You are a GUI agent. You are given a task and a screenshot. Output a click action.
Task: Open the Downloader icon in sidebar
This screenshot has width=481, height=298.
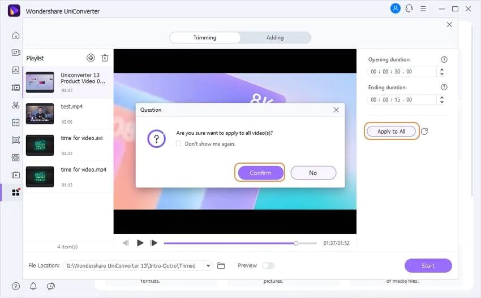16,70
